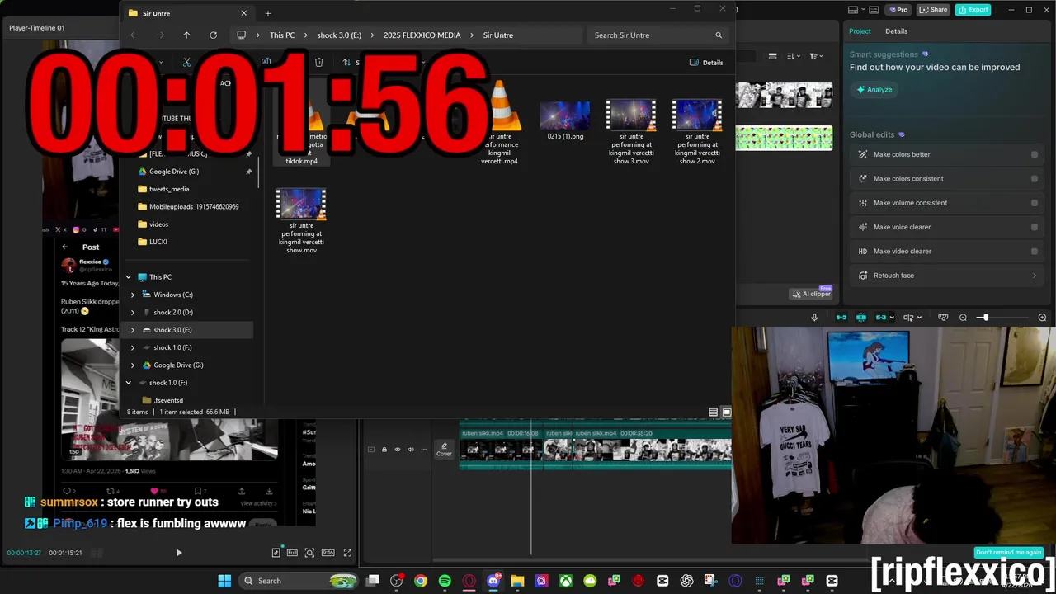Expand shock 3.0 (E:) drive node

[x=133, y=330]
